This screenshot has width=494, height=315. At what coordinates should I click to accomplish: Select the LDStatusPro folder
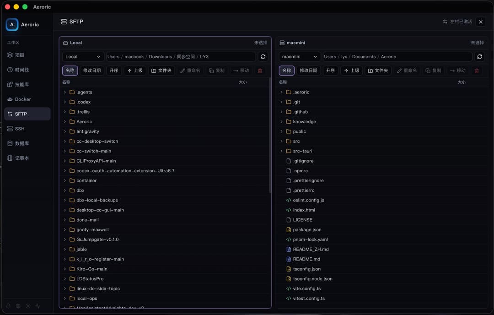[165, 279]
